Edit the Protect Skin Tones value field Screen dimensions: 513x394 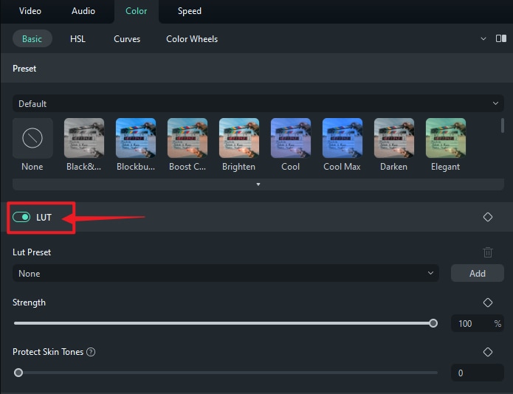(478, 373)
